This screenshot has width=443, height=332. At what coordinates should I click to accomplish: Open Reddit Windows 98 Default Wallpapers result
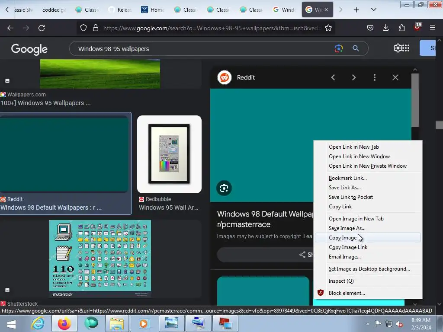click(x=66, y=163)
